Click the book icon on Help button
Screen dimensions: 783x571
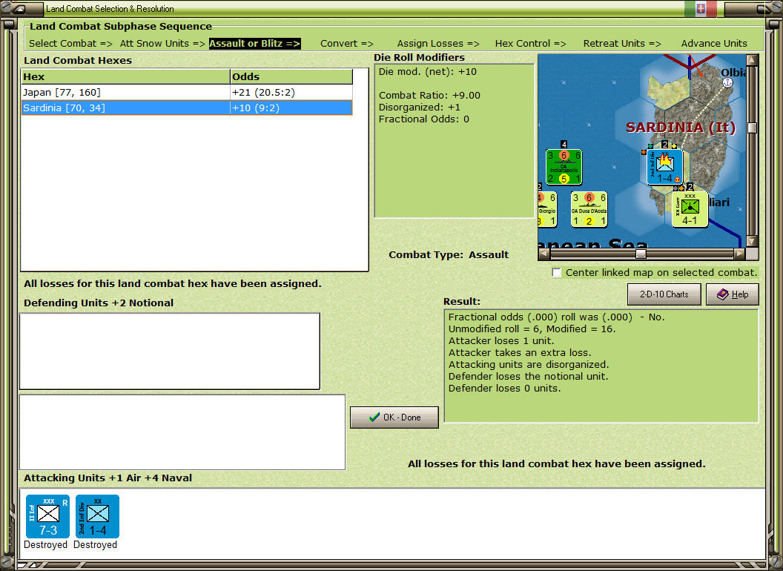pos(723,294)
